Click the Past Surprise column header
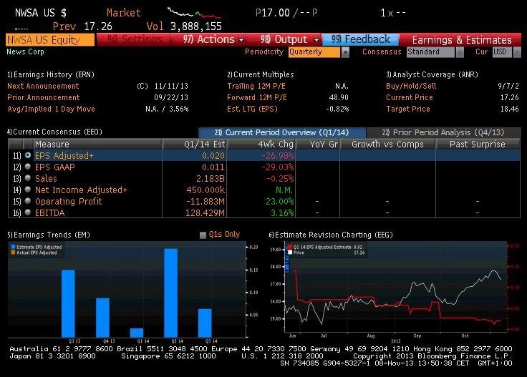 pos(478,144)
